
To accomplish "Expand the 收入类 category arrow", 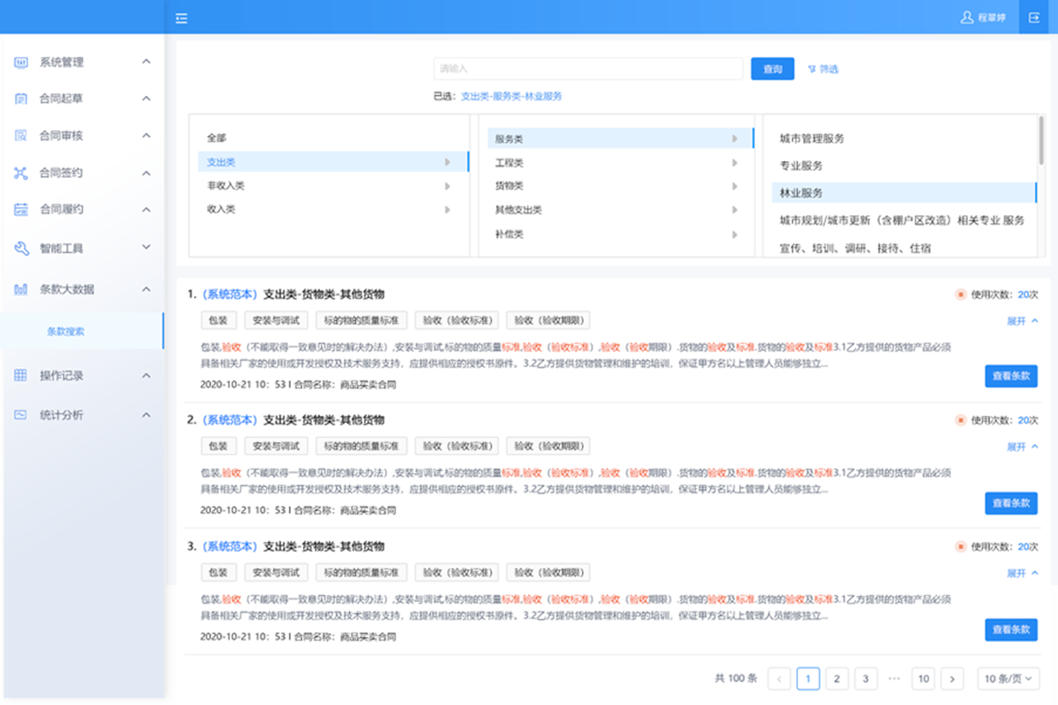I will (x=449, y=209).
